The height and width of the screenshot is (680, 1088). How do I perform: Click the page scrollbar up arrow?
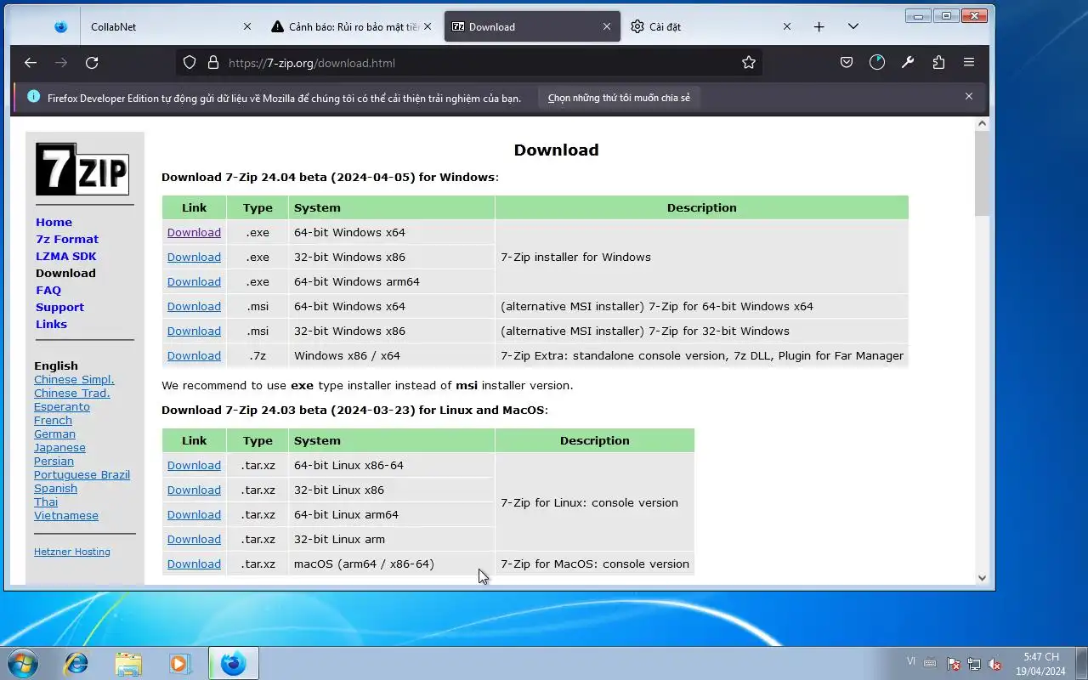pos(982,124)
